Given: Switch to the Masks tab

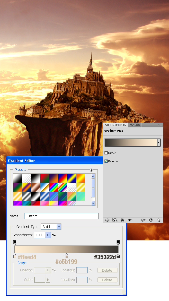Looking at the screenshot, I should tap(135, 125).
